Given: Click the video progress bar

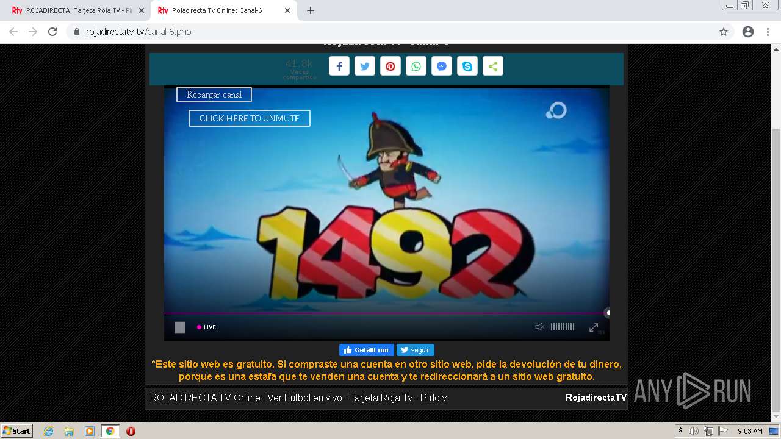Looking at the screenshot, I should tap(386, 313).
